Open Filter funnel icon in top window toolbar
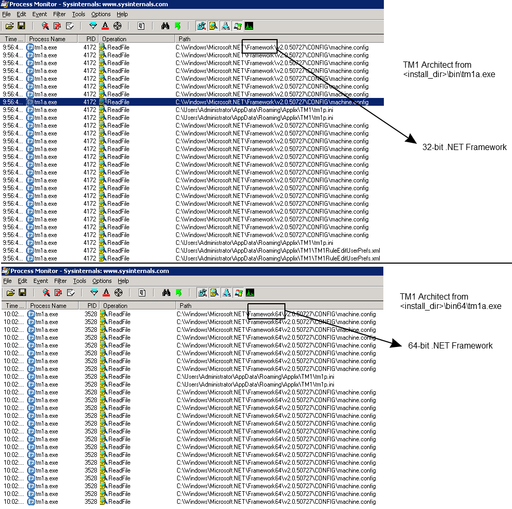Viewport: 512px width, 509px height. (x=93, y=26)
